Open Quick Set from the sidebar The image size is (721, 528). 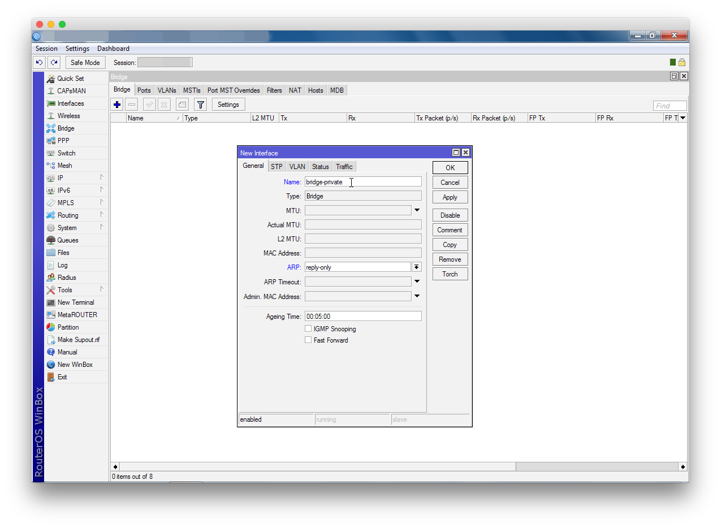pos(70,79)
